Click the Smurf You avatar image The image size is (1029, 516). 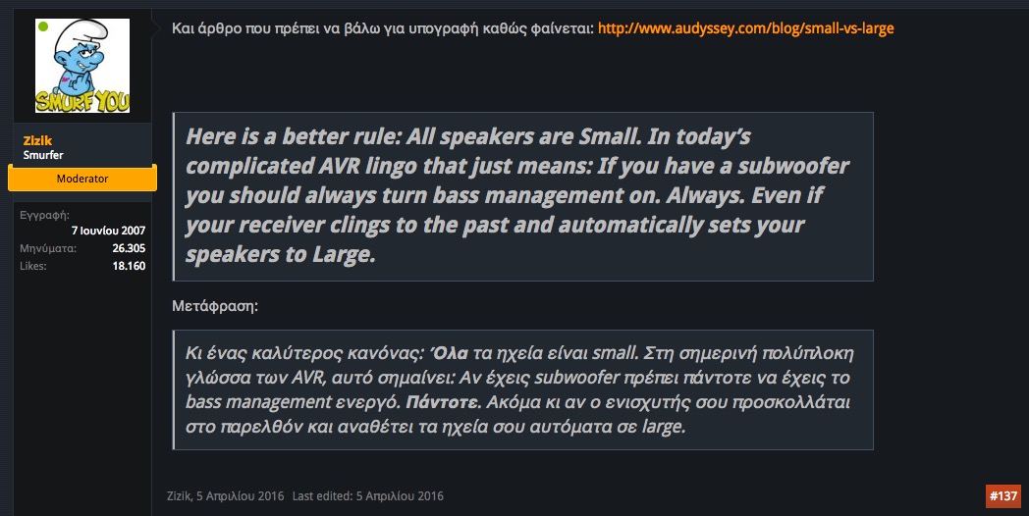coord(82,66)
